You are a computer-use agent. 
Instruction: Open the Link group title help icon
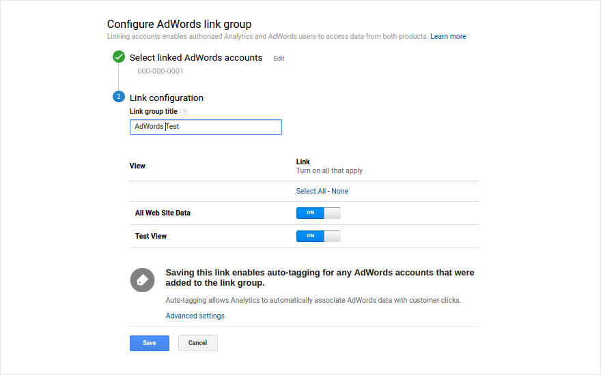[184, 112]
